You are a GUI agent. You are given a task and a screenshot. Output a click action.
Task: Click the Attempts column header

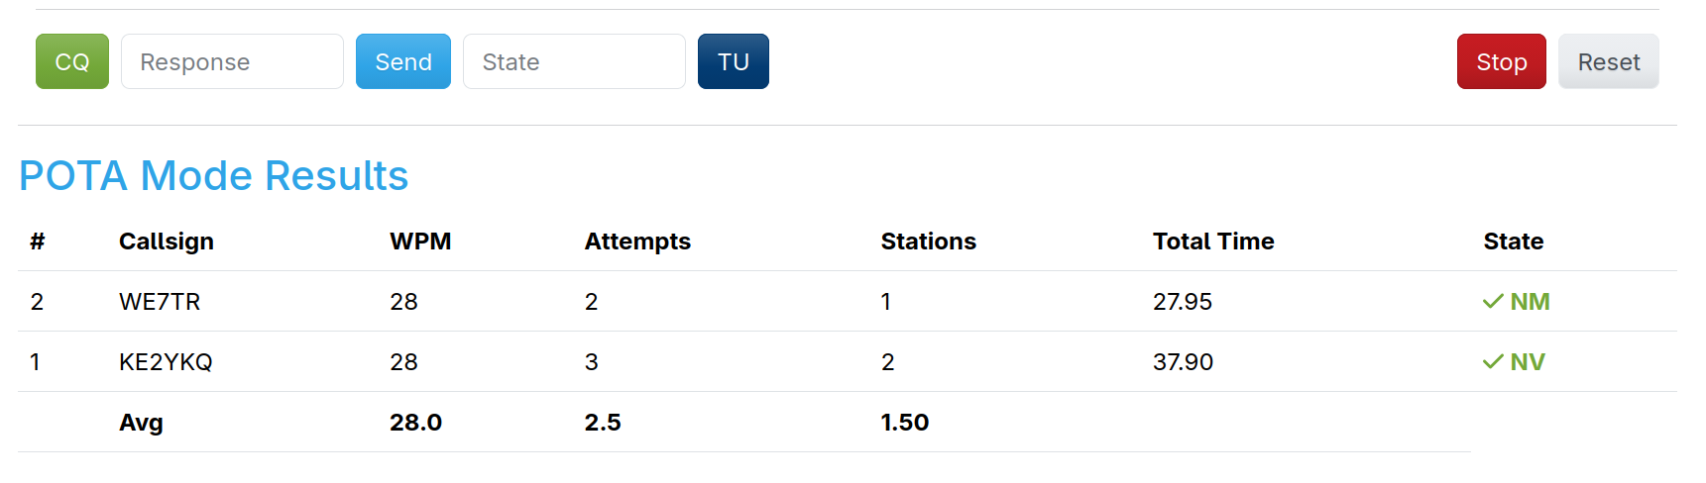click(x=637, y=241)
